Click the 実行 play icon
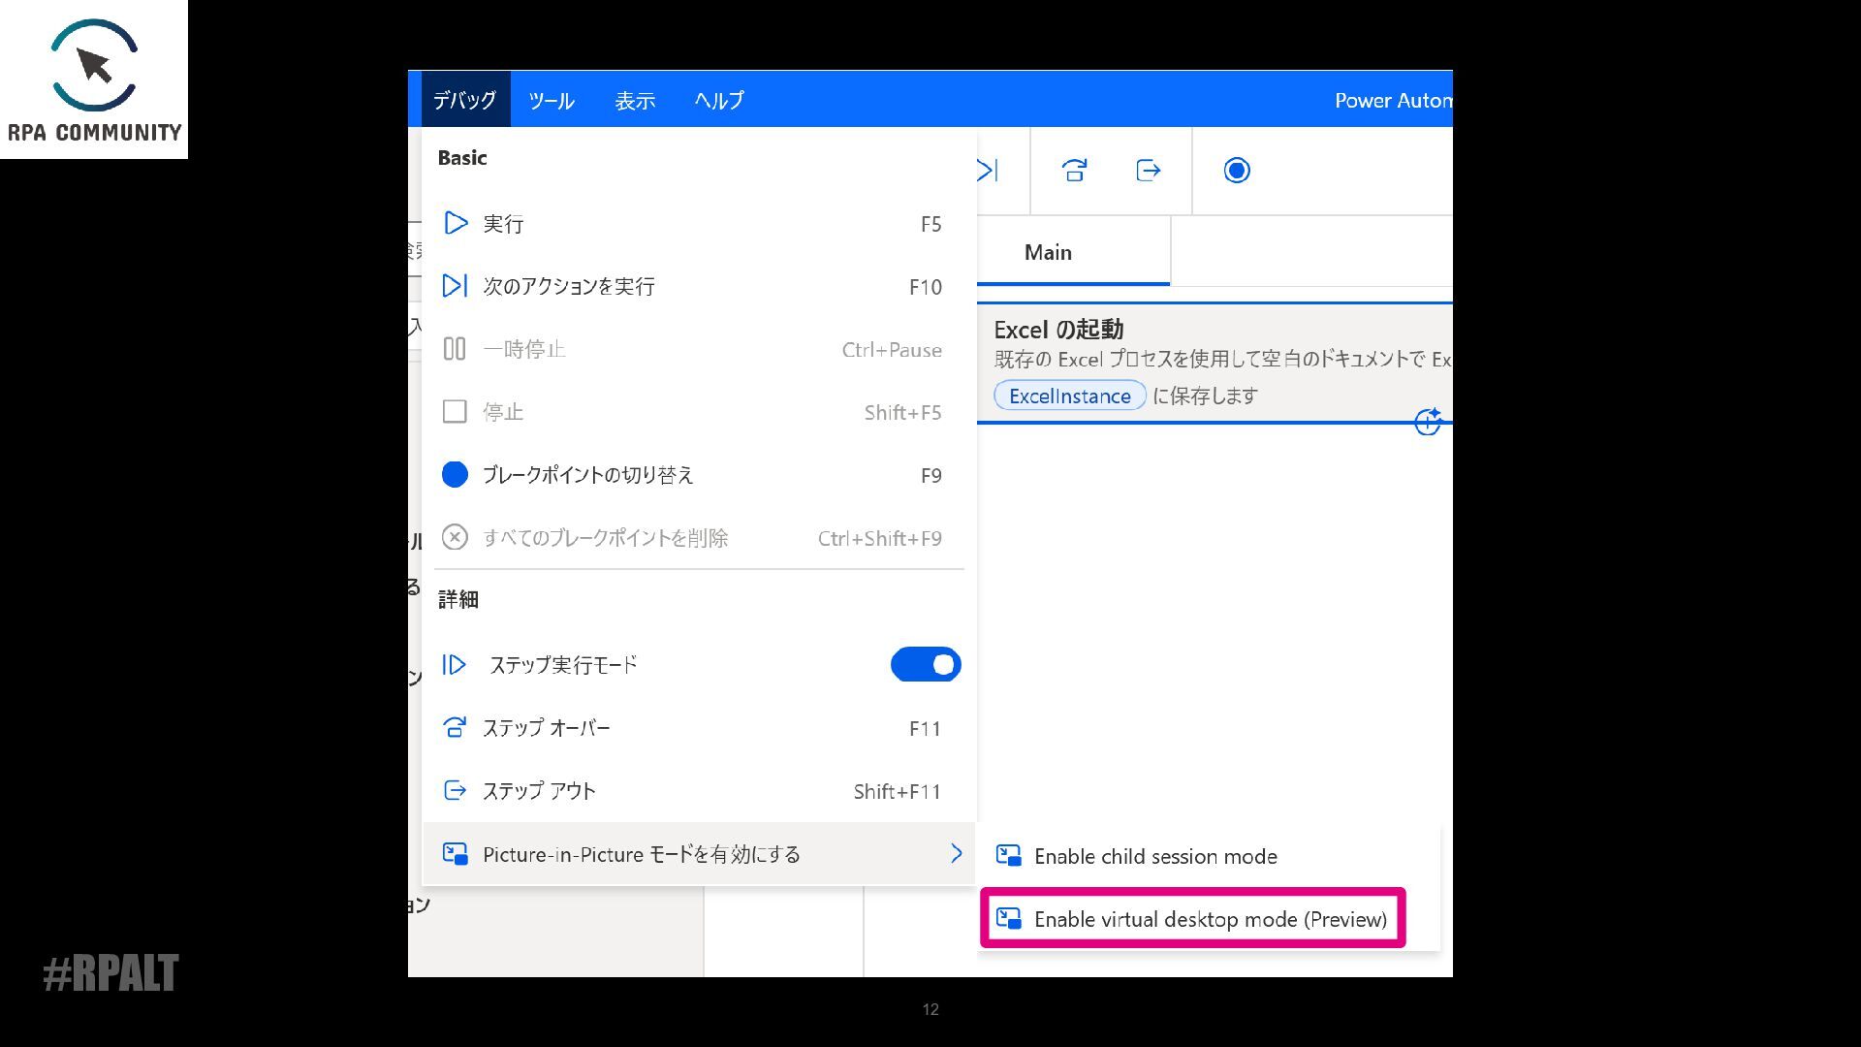Image resolution: width=1861 pixels, height=1047 pixels. pyautogui.click(x=455, y=224)
